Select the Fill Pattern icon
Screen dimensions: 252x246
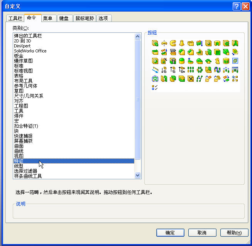155,79
